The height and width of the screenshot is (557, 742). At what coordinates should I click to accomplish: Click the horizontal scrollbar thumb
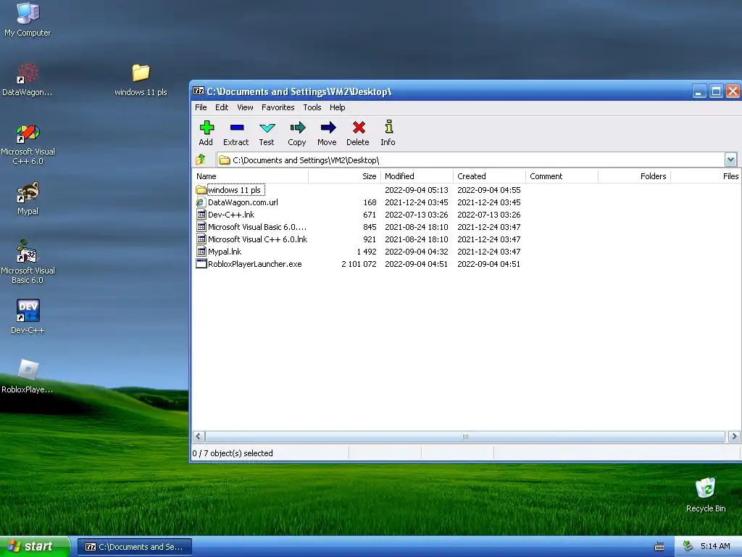[x=465, y=436]
